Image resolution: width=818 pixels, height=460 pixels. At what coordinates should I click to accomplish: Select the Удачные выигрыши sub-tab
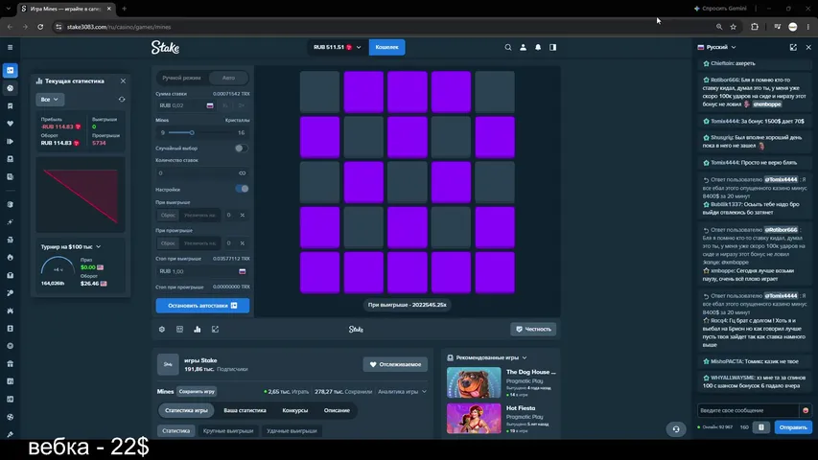coord(292,431)
